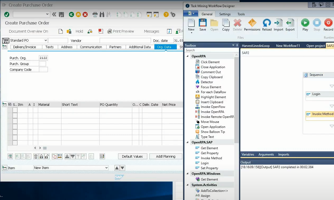Tick the top row selection checkbox in item table

15,110
